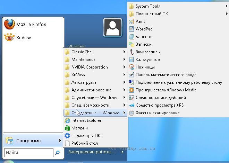Viewport: 229px width, 163px height.
Task: Click the XnView folder menu entry text
Action: coord(78,75)
